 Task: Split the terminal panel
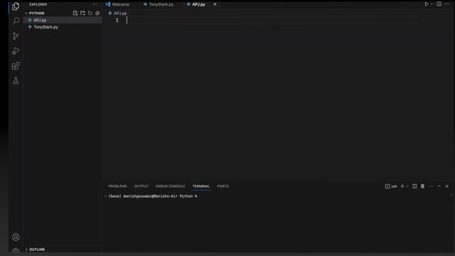click(x=414, y=186)
